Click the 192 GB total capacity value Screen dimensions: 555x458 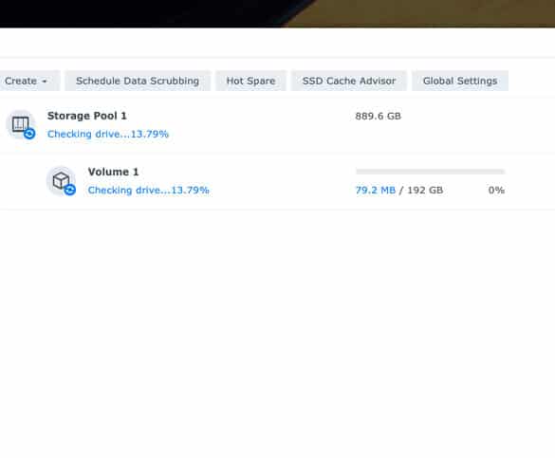click(425, 191)
